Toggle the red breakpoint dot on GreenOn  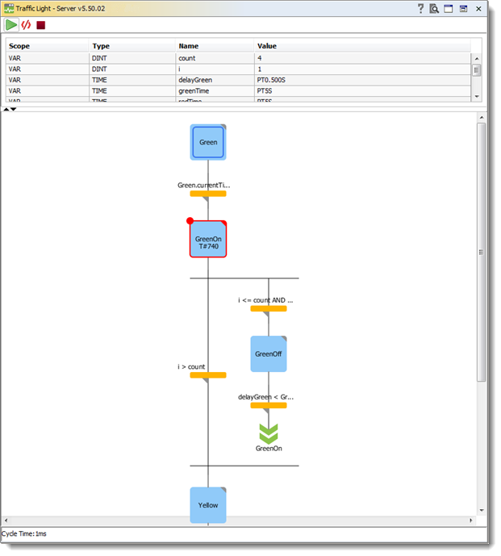[x=190, y=221]
